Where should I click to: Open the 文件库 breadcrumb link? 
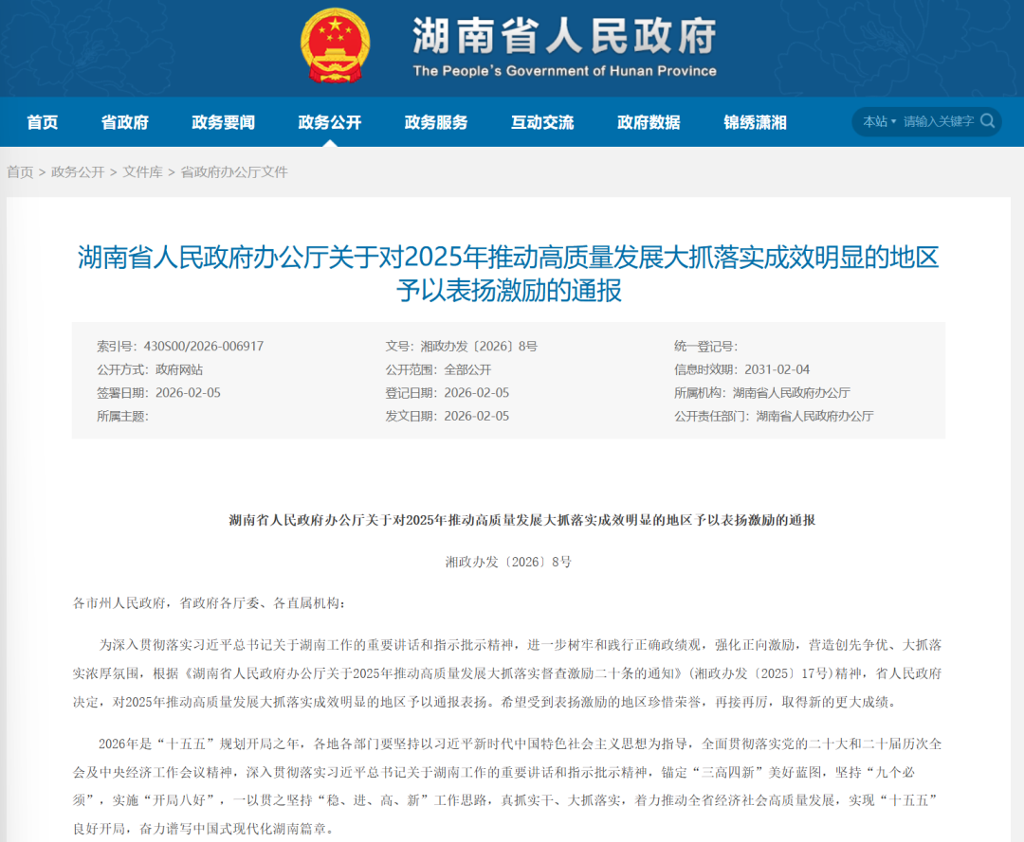[142, 171]
